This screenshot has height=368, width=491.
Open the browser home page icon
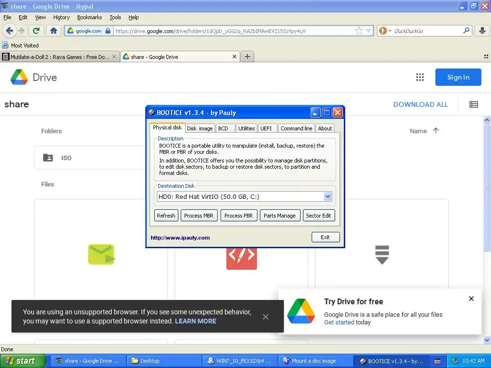pyautogui.click(x=54, y=31)
